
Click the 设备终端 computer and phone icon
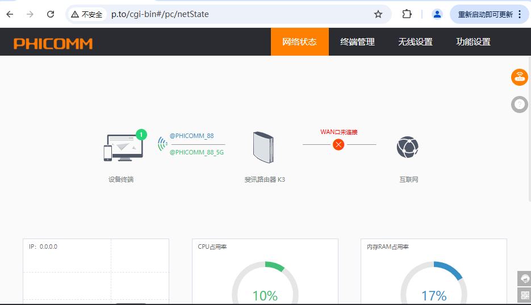[124, 148]
